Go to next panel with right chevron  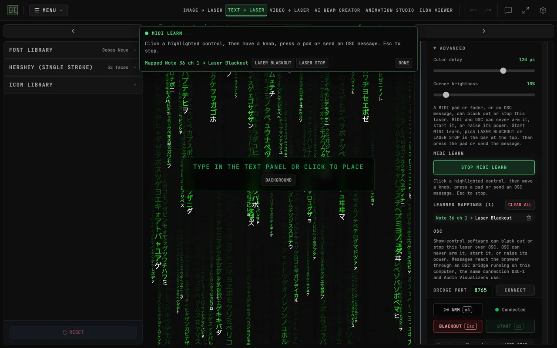[483, 31]
